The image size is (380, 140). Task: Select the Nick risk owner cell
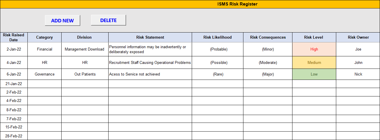tap(358, 74)
